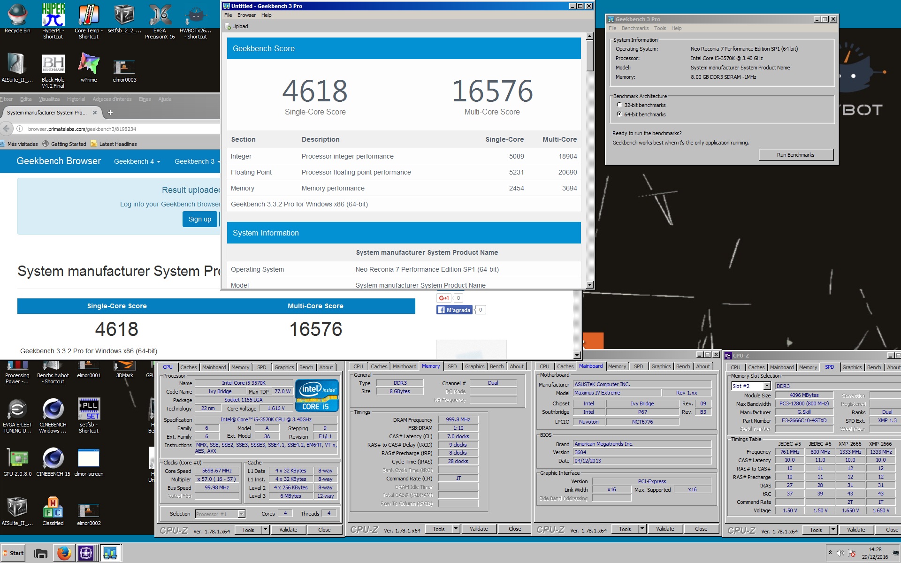Image resolution: width=901 pixels, height=563 pixels.
Task: Open the Browser menu in Geekbench 3 Pro
Action: [246, 15]
